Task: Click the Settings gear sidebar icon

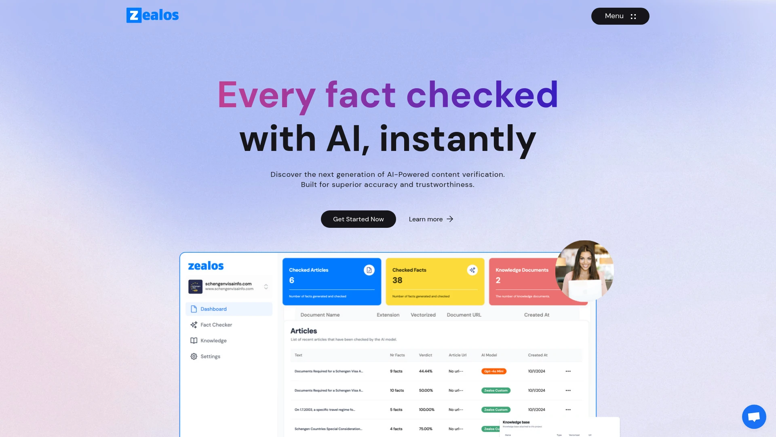Action: coord(194,356)
